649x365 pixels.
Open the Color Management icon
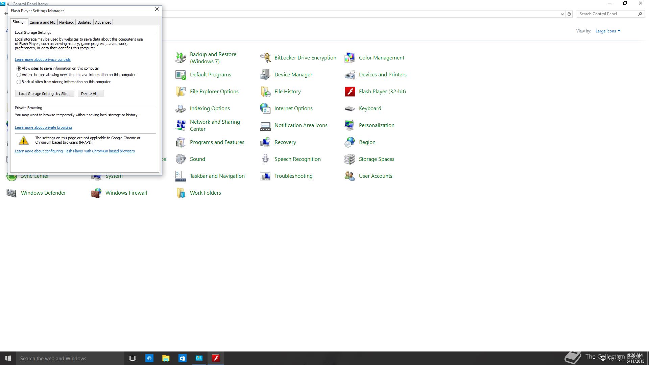coord(350,58)
